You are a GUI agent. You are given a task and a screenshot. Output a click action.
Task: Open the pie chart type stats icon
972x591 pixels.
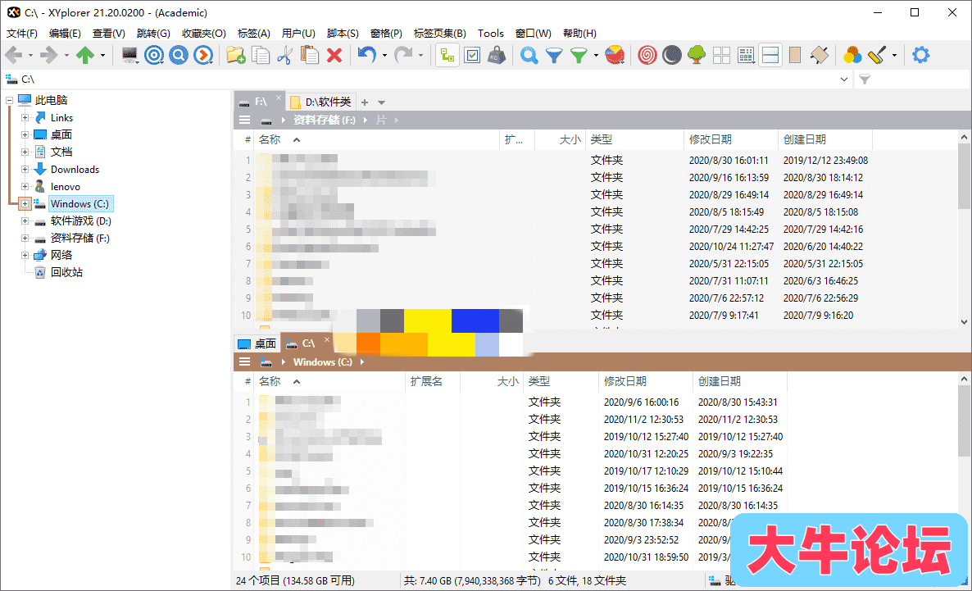(615, 55)
